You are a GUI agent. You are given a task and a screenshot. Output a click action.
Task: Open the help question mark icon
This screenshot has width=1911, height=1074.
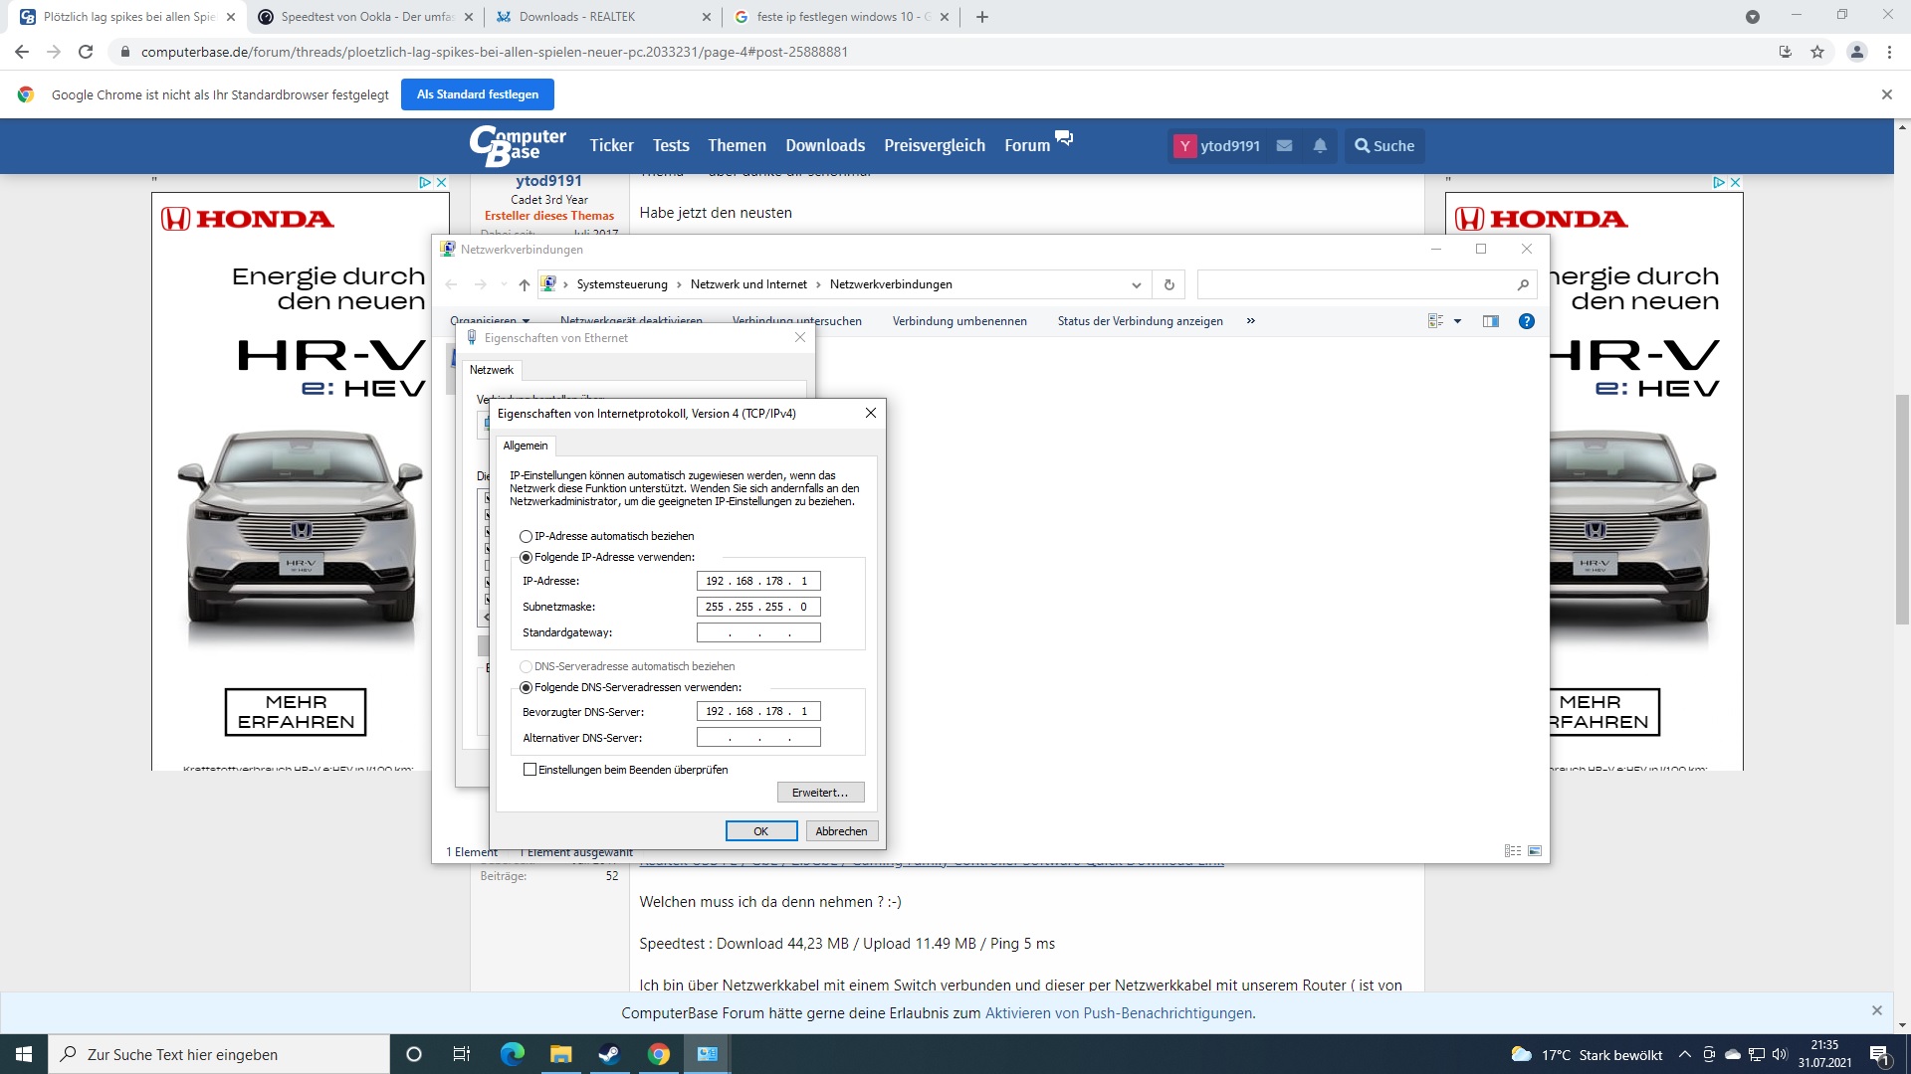1526,321
